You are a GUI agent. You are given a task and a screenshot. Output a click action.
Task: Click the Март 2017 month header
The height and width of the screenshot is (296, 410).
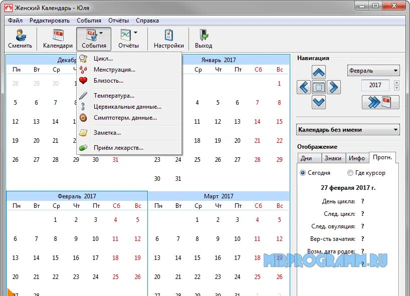click(x=219, y=196)
